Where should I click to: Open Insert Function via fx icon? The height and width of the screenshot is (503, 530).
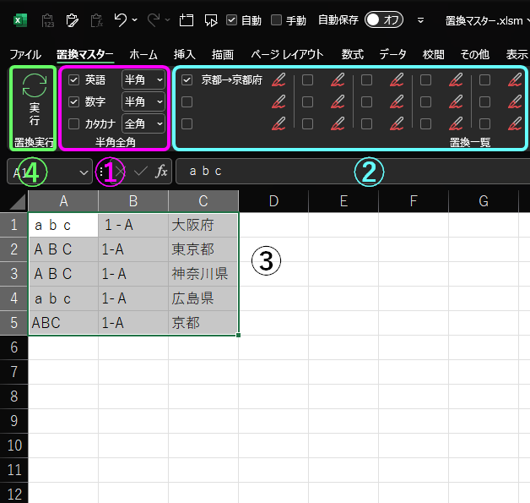(161, 172)
